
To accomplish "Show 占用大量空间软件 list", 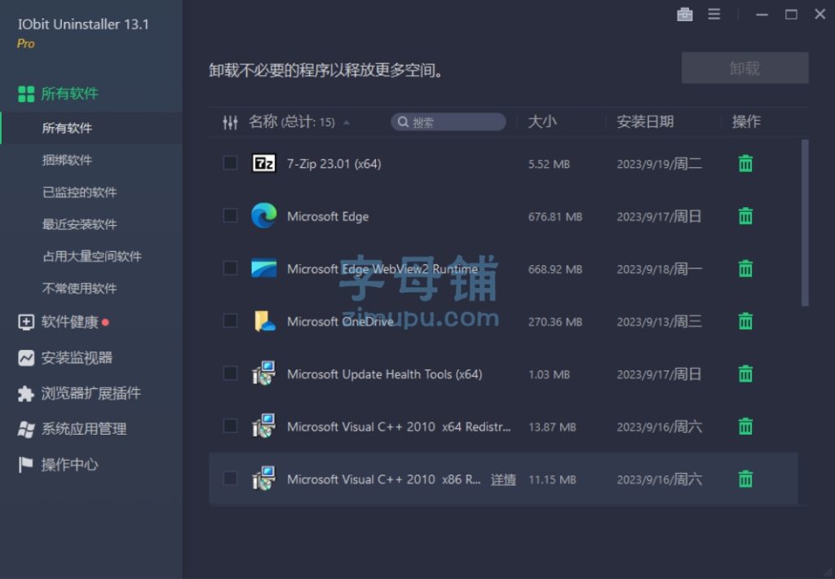I will click(x=92, y=256).
